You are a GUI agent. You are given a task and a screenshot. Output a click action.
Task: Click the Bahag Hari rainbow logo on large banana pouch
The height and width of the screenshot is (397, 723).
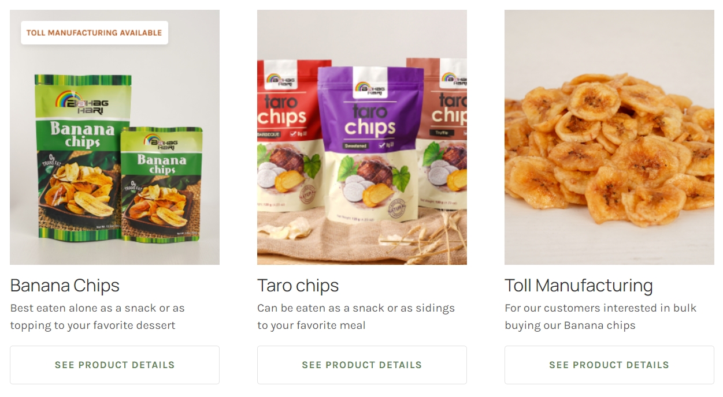point(81,102)
